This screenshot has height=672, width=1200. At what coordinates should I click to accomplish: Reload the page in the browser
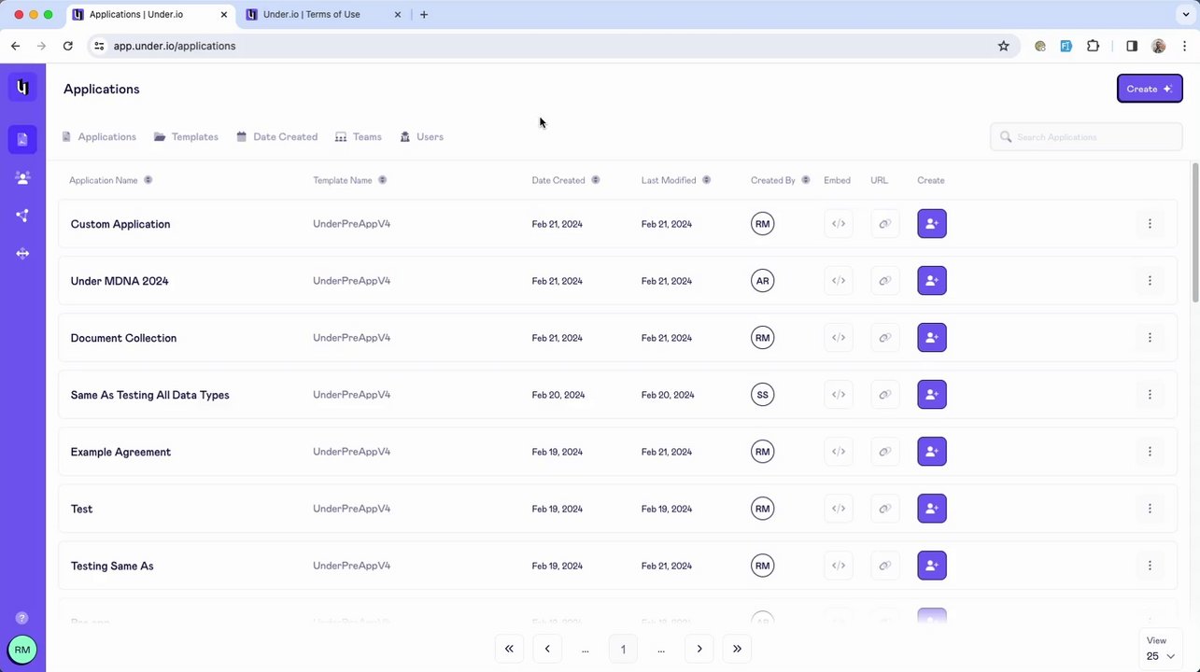tap(68, 46)
